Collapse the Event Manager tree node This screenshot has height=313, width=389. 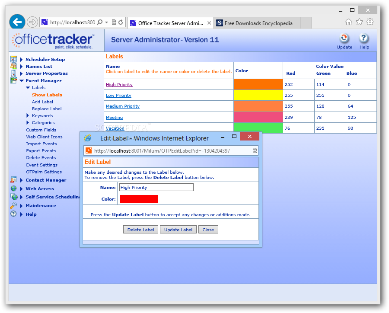pos(22,80)
